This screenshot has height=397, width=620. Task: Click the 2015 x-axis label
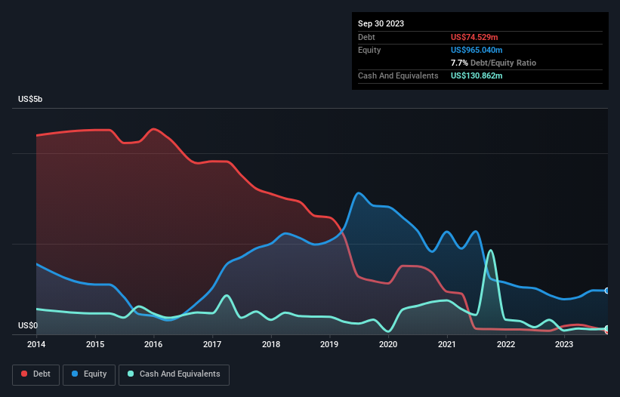click(x=95, y=344)
